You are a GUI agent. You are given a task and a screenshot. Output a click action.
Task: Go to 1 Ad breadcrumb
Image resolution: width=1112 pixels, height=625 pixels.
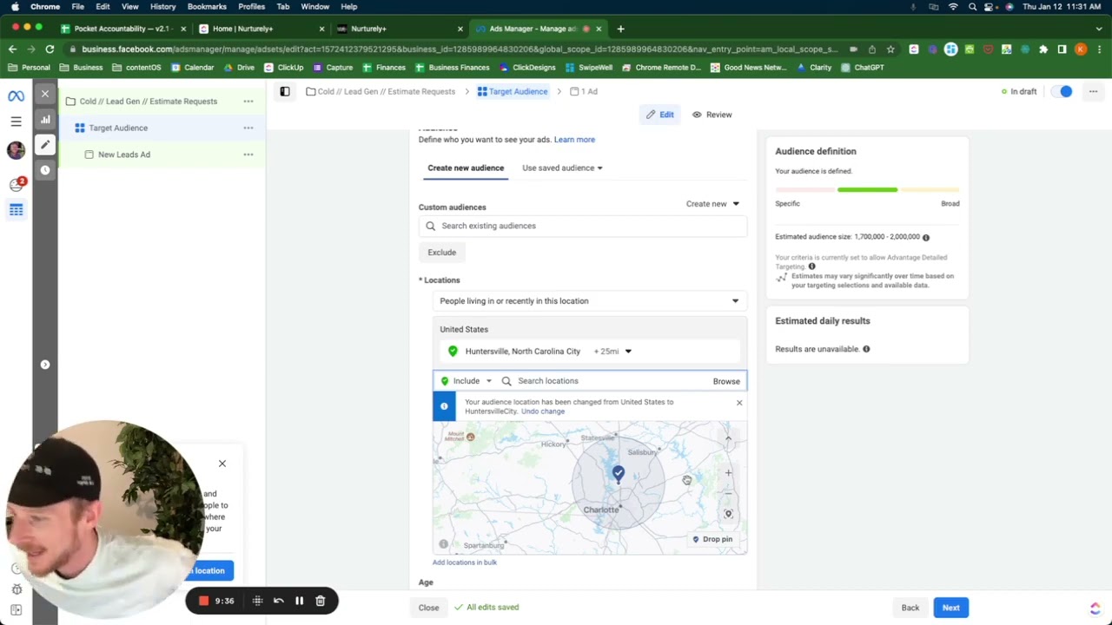584,91
